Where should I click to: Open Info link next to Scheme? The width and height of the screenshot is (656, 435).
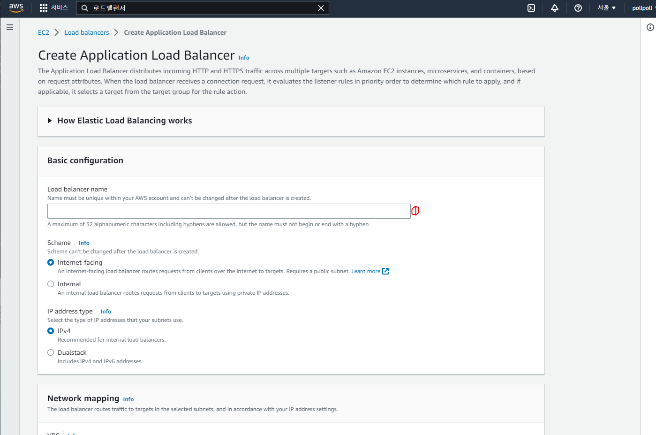(84, 243)
